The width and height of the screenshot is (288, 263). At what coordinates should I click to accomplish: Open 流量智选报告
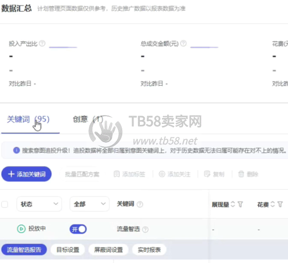[24, 250]
